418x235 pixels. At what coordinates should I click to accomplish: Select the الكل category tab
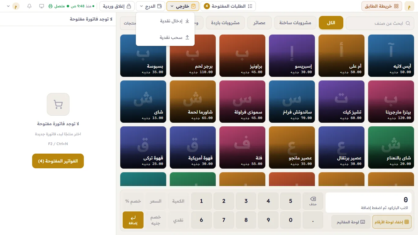pyautogui.click(x=331, y=23)
